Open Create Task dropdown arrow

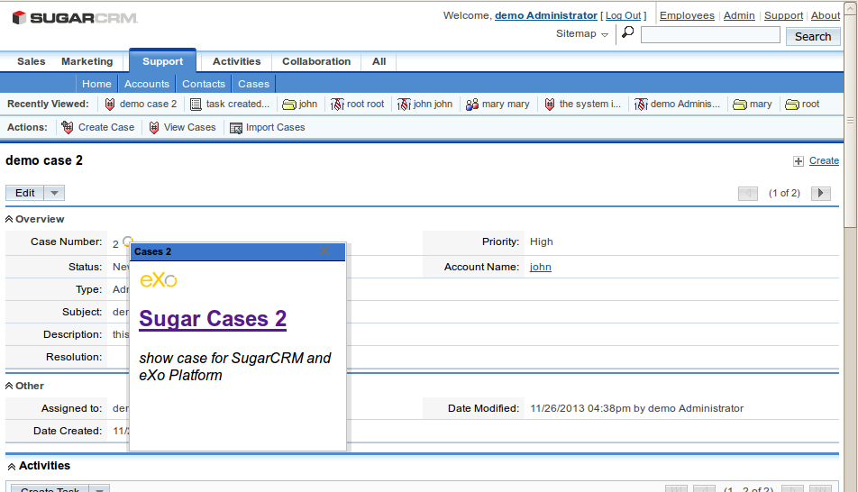point(99,489)
